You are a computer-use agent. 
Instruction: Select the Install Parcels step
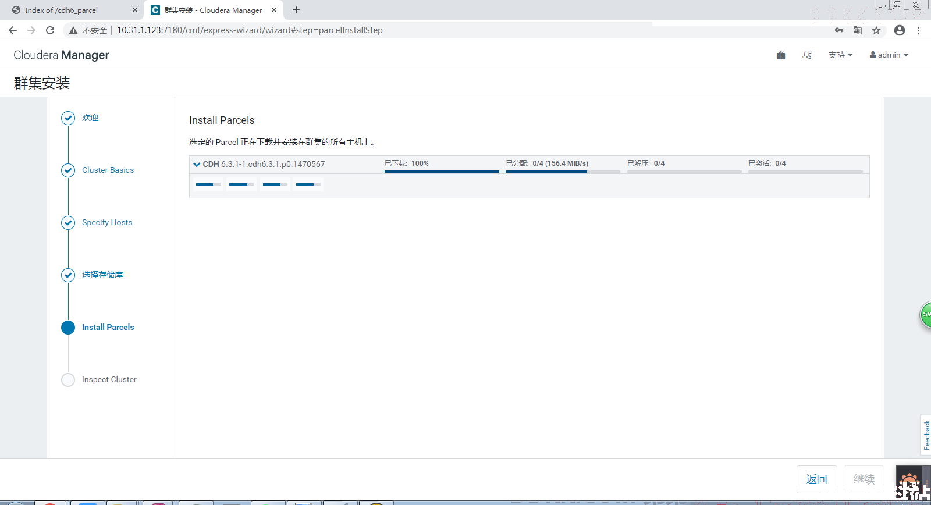(x=108, y=327)
